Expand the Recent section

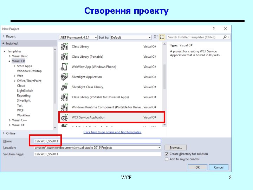(x=4, y=37)
